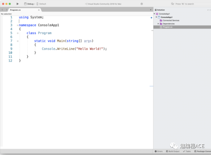
Task: Click the navigate back arrow beside the tab
Action: point(2,10)
